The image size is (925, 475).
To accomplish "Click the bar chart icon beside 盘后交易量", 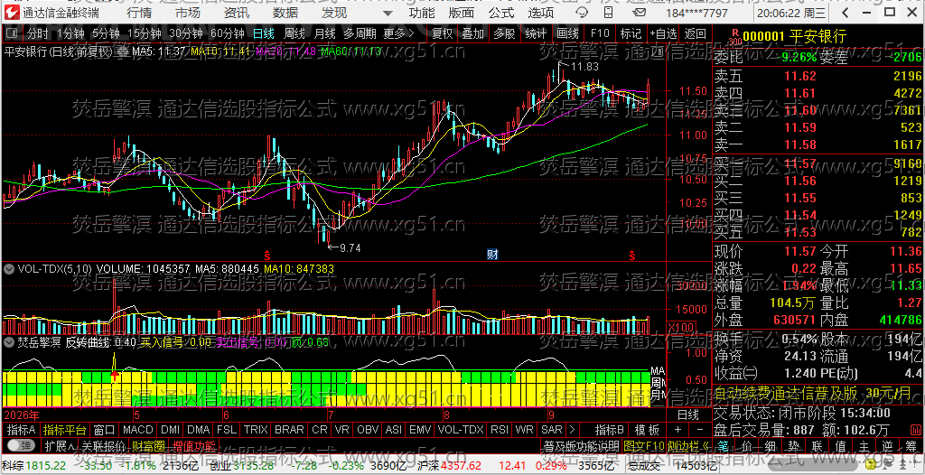I will coord(917,430).
